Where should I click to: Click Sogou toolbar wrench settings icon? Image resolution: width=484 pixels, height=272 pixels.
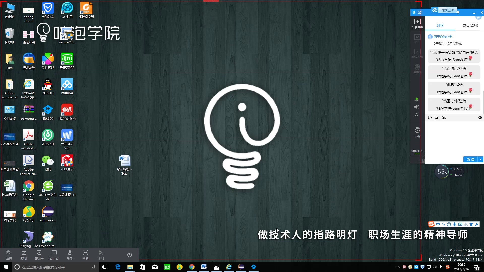point(477,224)
